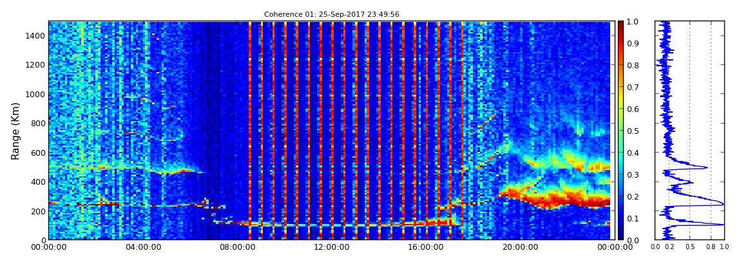741x262 pixels.
Task: Click the 600 range tick label
Action: click(37, 153)
